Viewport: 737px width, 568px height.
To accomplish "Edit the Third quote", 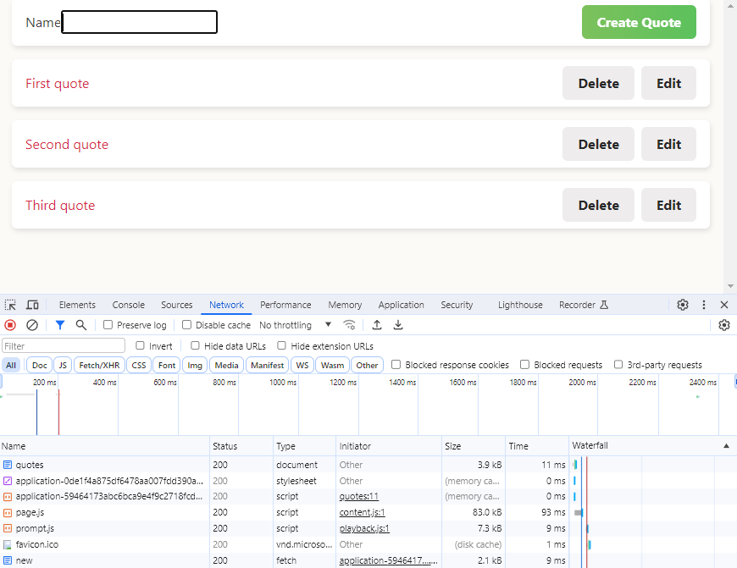I will coord(668,206).
